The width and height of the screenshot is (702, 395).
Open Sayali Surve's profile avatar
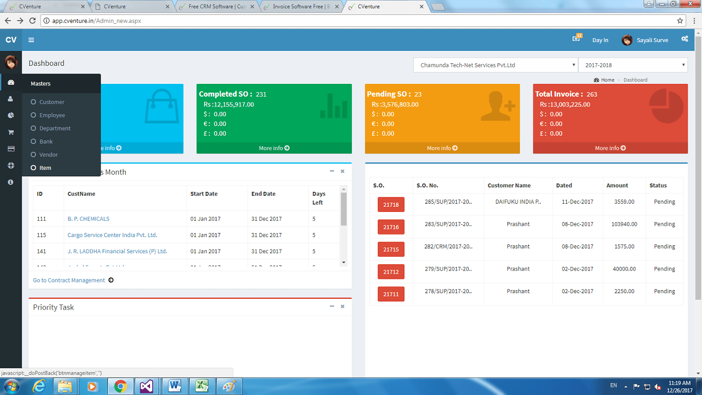point(627,40)
